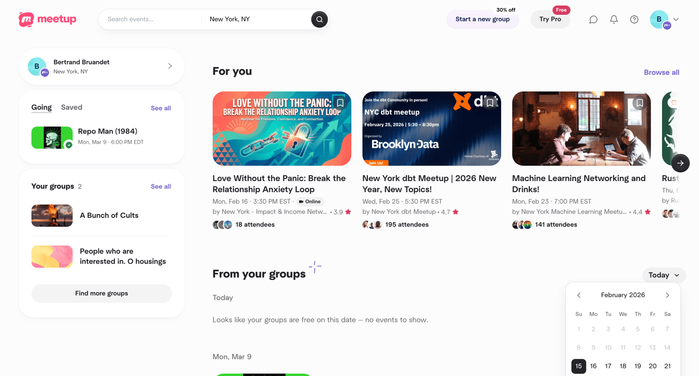Open the messages chat icon
Screen dimensions: 699x376
[593, 19]
